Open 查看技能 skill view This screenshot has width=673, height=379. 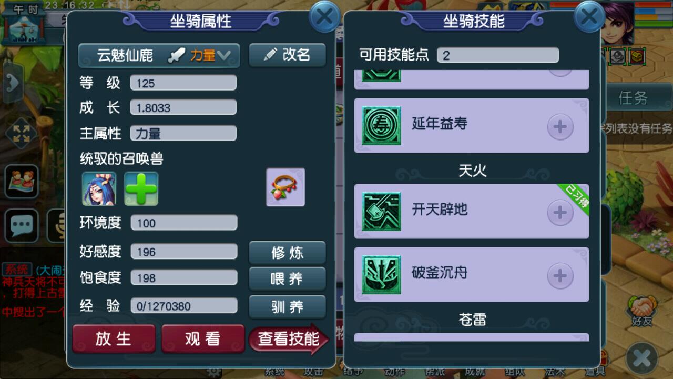289,338
